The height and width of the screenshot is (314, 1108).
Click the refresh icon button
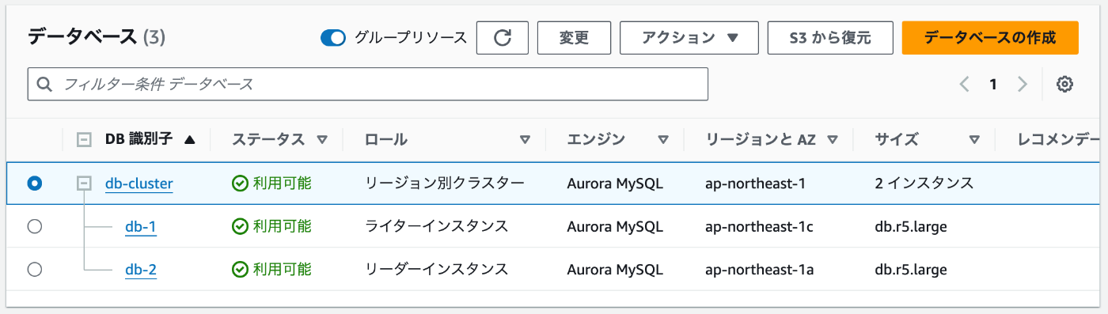pyautogui.click(x=502, y=38)
